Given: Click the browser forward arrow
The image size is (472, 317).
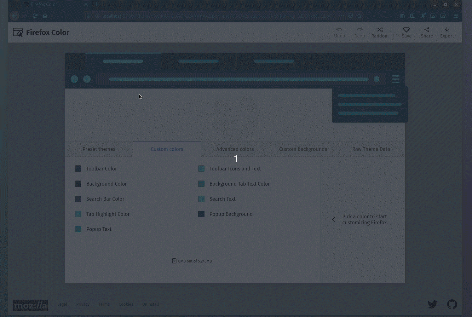Looking at the screenshot, I should point(25,16).
